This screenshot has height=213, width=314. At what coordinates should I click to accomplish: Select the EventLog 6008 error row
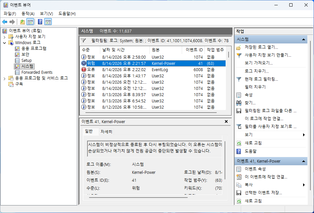(153, 69)
